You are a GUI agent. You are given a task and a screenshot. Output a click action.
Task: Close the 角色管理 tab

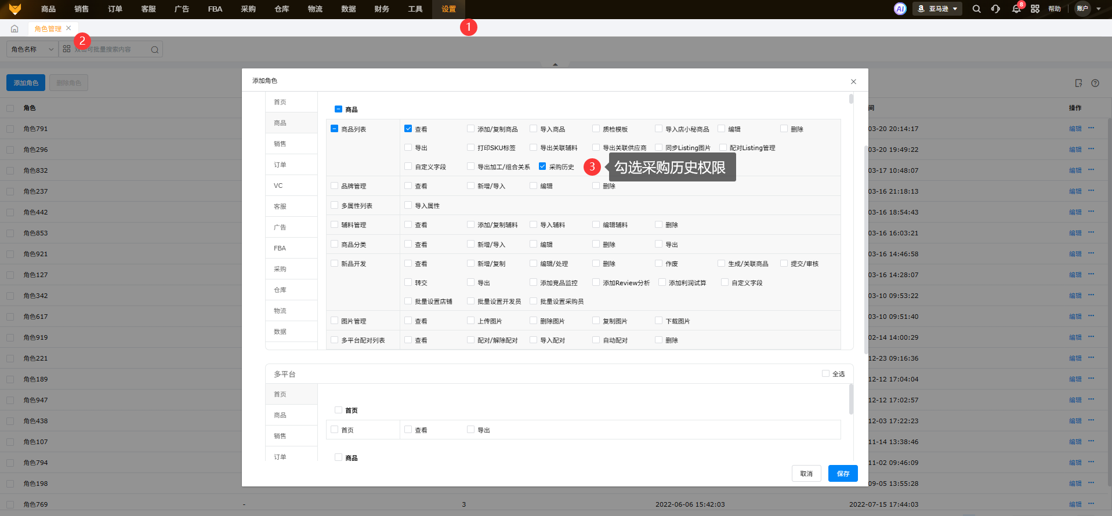point(68,28)
